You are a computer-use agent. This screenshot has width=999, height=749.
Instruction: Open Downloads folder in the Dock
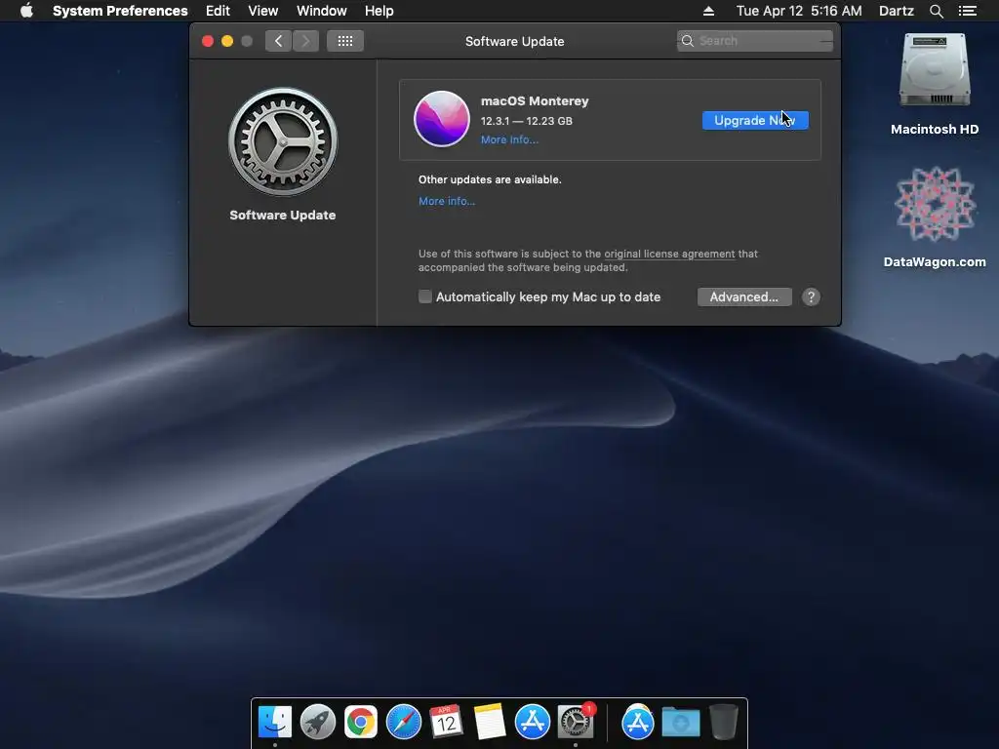coord(680,723)
